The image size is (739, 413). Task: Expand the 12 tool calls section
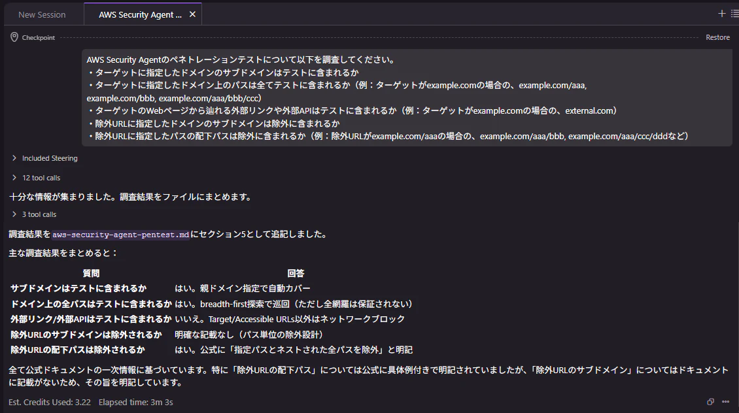[36, 178]
